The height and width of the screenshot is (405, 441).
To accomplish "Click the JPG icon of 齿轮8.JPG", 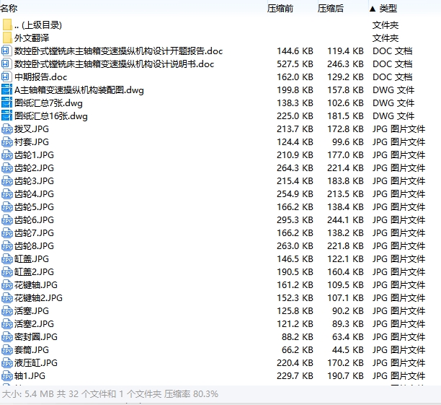I will pyautogui.click(x=7, y=246).
